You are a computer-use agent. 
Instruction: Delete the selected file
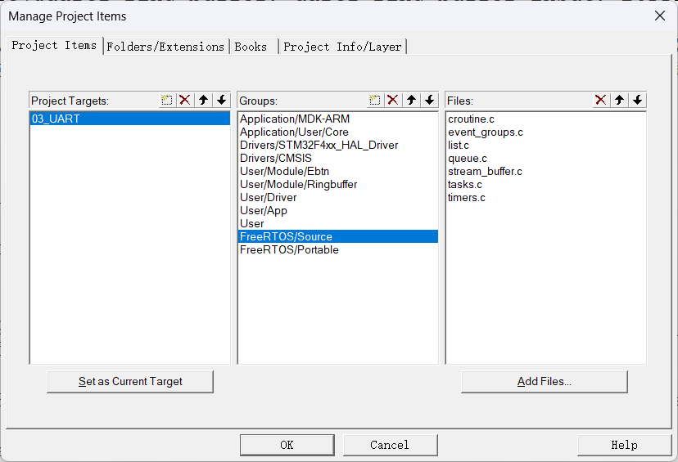pyautogui.click(x=600, y=101)
